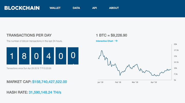The height and width of the screenshot is (103, 185).
Task: Click the last rolling counter digit tile
Action: pyautogui.click(x=73, y=56)
